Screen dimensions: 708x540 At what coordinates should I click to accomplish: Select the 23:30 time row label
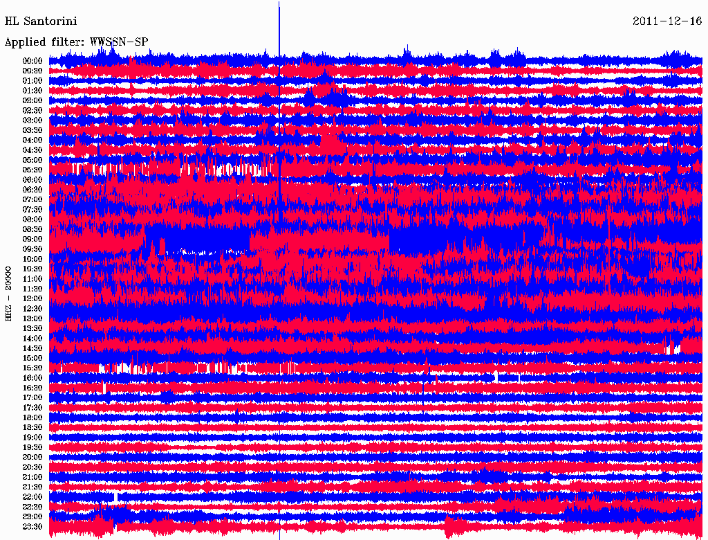tap(33, 527)
